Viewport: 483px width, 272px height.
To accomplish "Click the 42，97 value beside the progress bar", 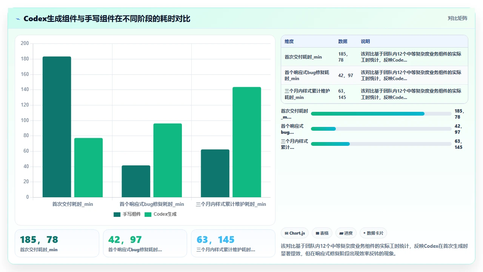I will coord(458,129).
